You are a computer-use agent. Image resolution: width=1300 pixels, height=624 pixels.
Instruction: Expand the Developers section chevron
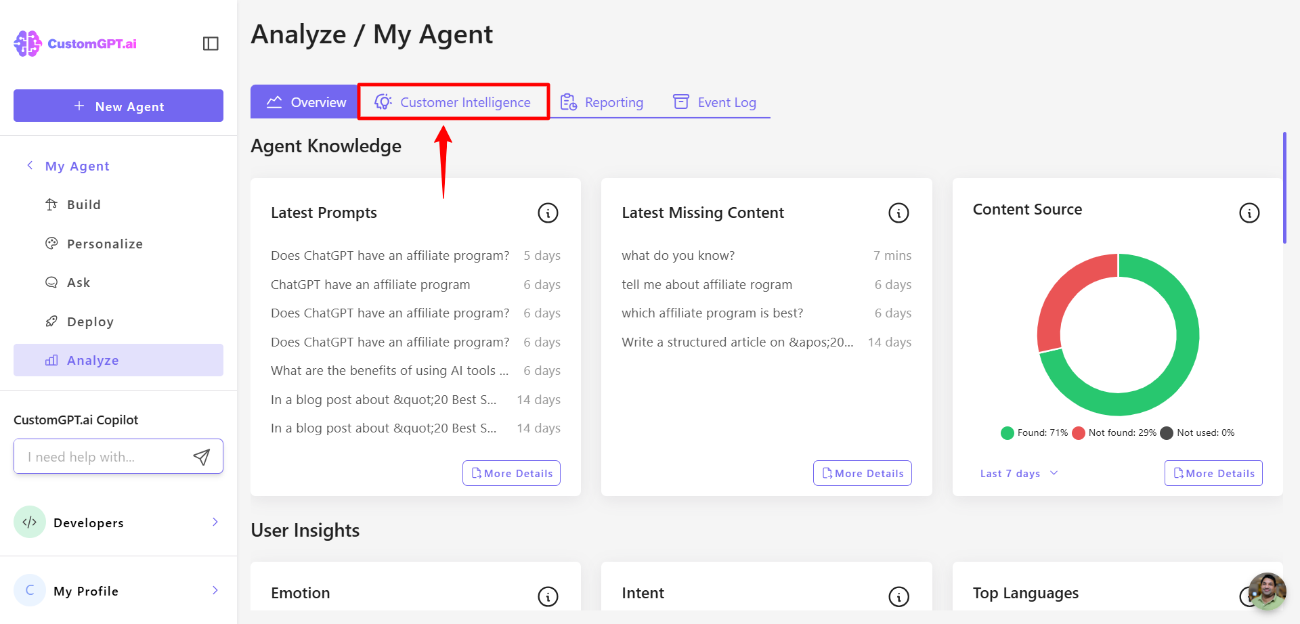[215, 522]
